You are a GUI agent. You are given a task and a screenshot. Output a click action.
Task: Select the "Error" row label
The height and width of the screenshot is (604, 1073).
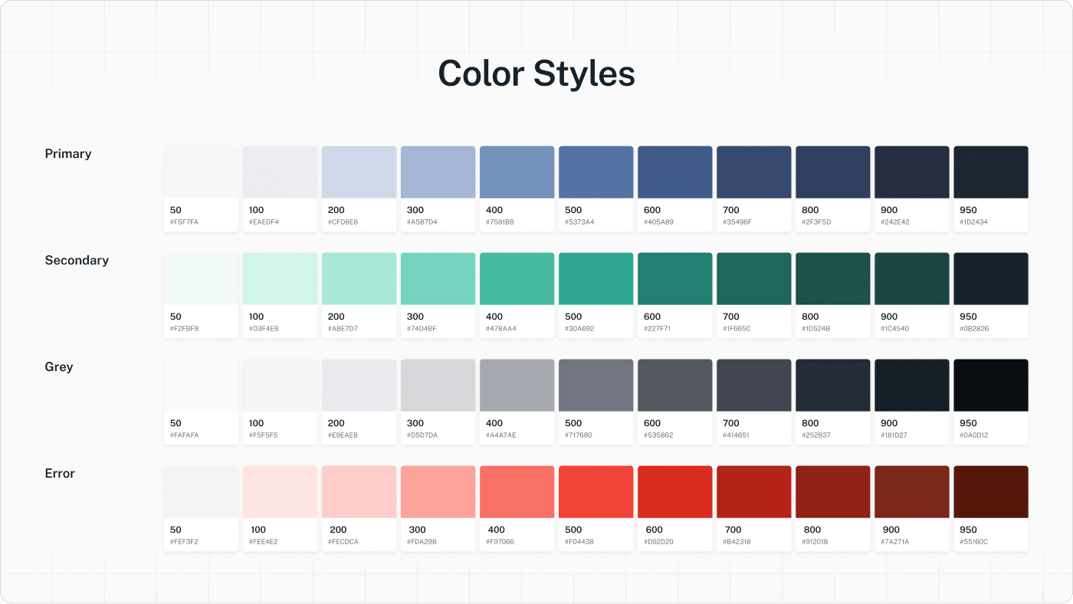click(x=60, y=474)
